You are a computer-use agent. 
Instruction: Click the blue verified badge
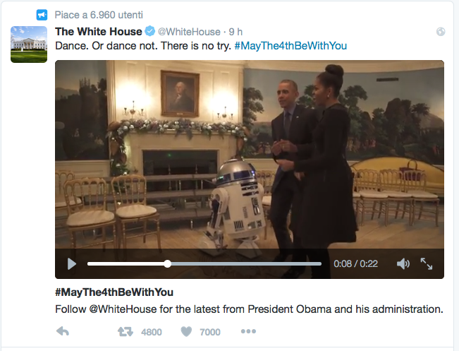click(x=149, y=32)
